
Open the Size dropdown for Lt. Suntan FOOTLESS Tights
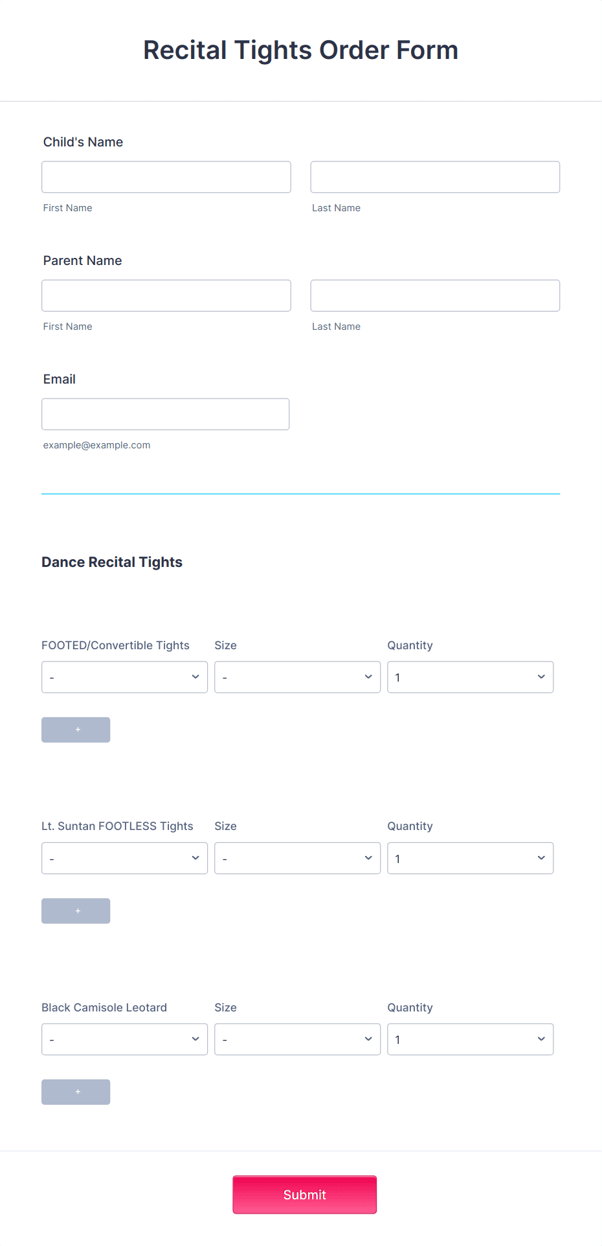[x=297, y=858]
